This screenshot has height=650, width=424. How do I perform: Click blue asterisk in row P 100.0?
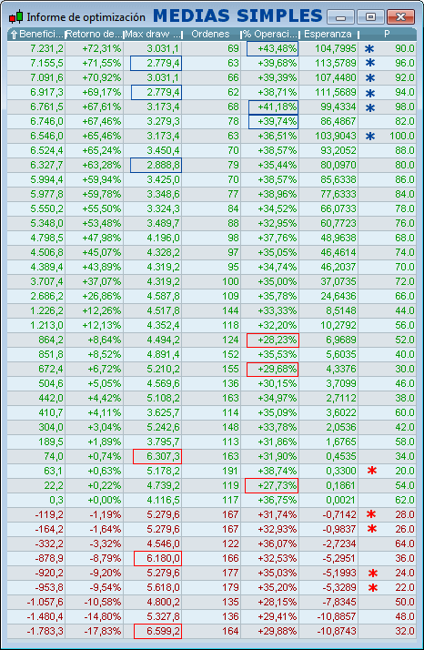[370, 136]
